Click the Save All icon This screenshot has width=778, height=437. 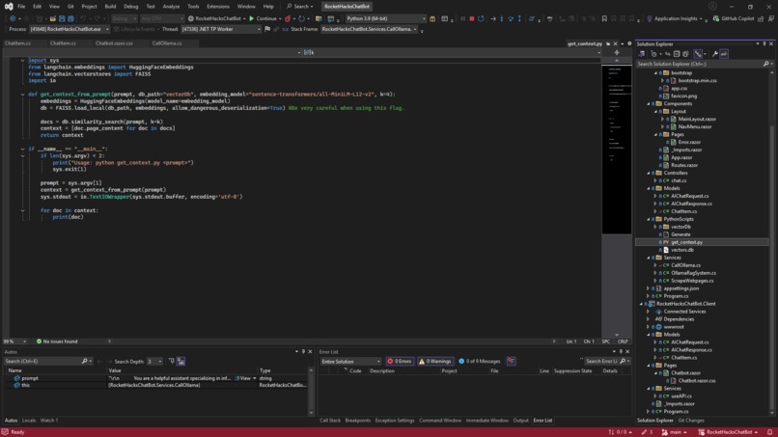pyautogui.click(x=70, y=18)
